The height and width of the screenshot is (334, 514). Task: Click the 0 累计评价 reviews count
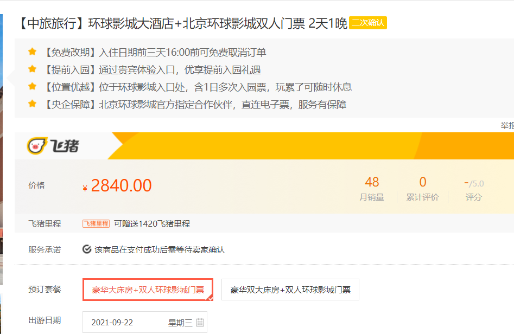422,189
